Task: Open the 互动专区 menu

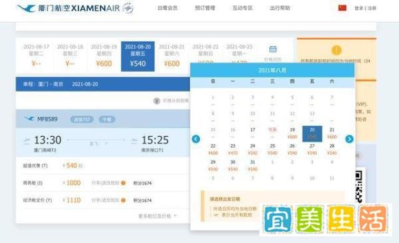Action: pos(242,8)
